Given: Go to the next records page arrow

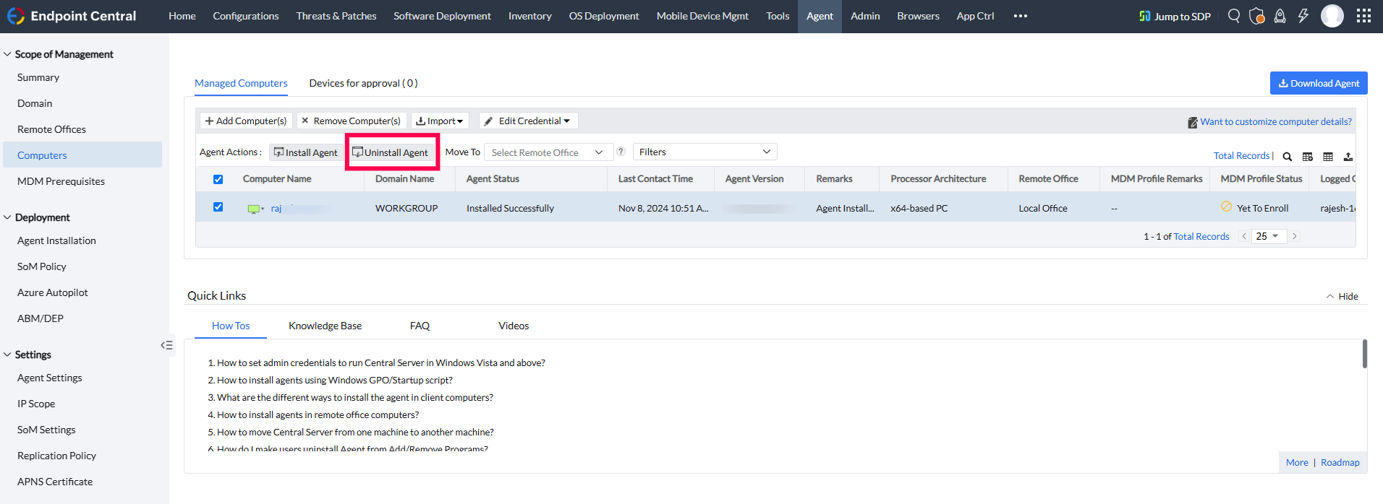Looking at the screenshot, I should 1295,236.
